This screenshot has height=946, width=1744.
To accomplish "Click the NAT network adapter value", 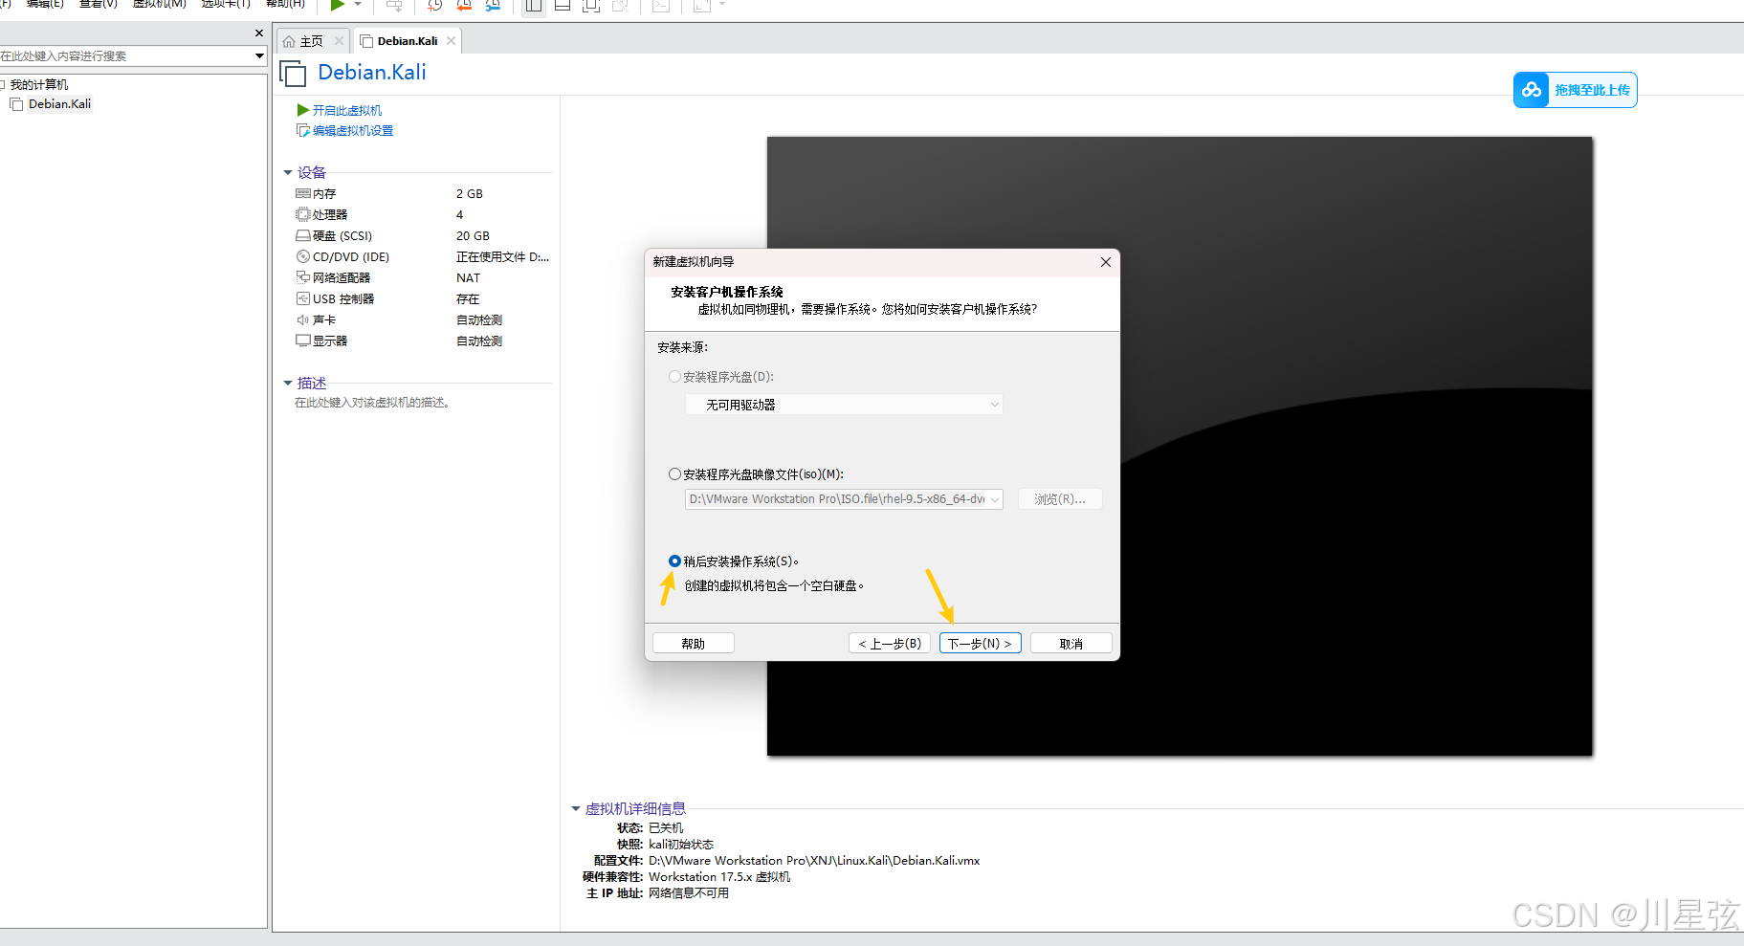I will tap(468, 278).
